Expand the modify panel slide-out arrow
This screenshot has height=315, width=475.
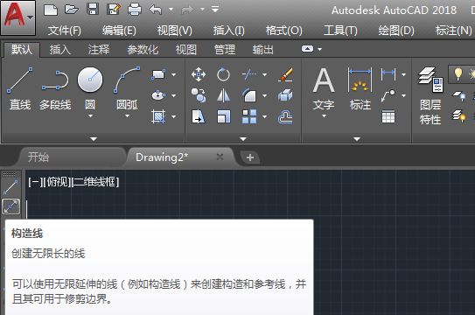tap(243, 139)
